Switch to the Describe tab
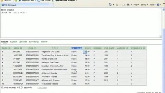This screenshot has width=165, height=93. click(23, 42)
